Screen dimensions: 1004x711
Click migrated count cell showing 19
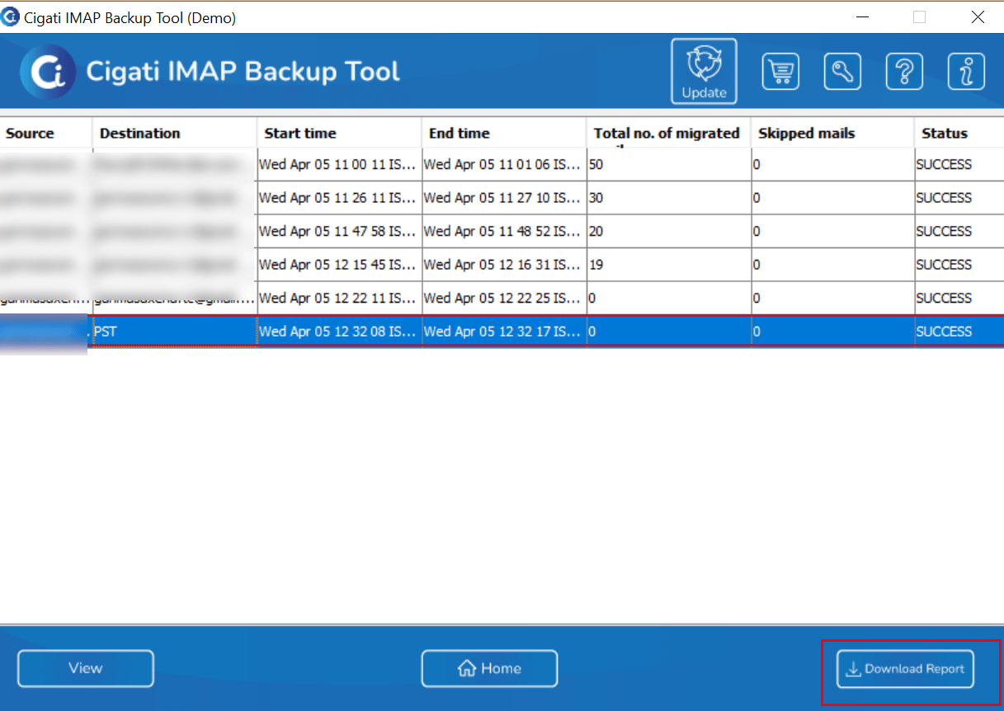pos(669,265)
